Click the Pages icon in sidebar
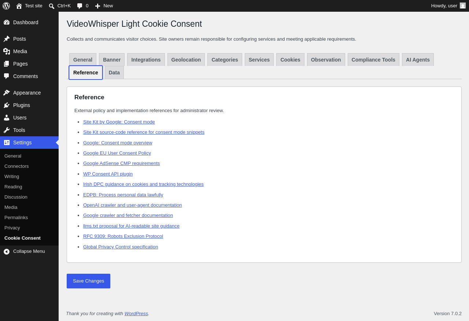Screen dimensions: 469x321 click(x=7, y=64)
